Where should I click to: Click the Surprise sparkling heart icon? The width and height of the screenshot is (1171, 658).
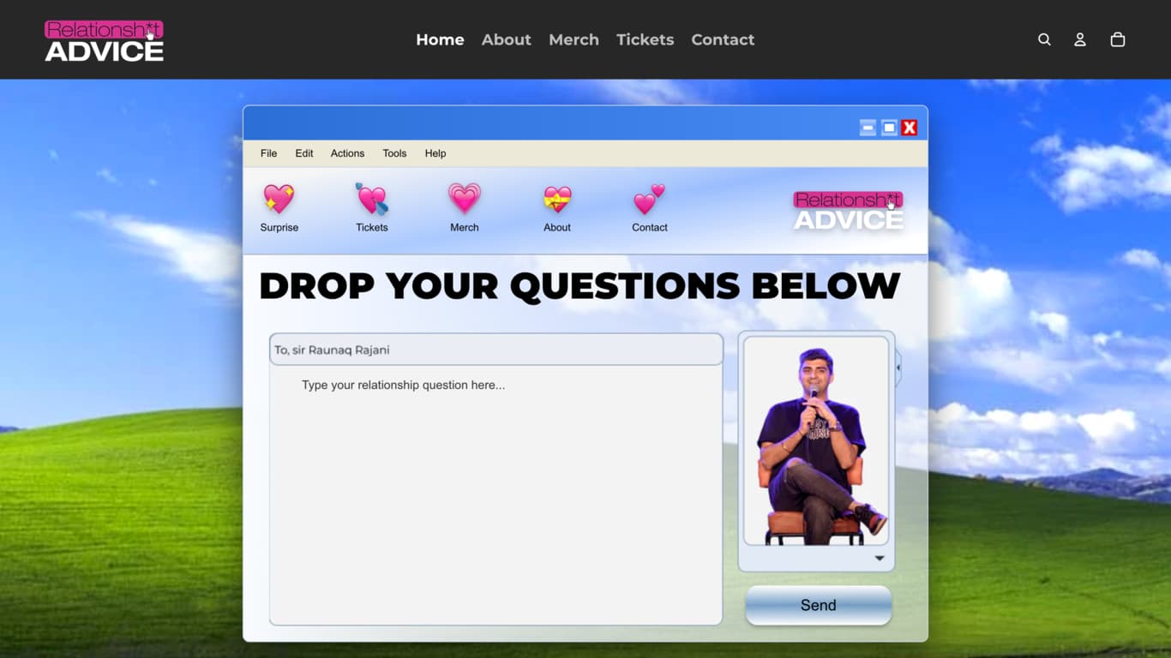click(x=279, y=199)
